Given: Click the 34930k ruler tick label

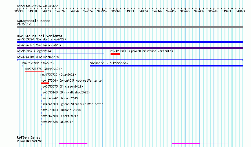Looking at the screenshot, I should [x=19, y=11].
